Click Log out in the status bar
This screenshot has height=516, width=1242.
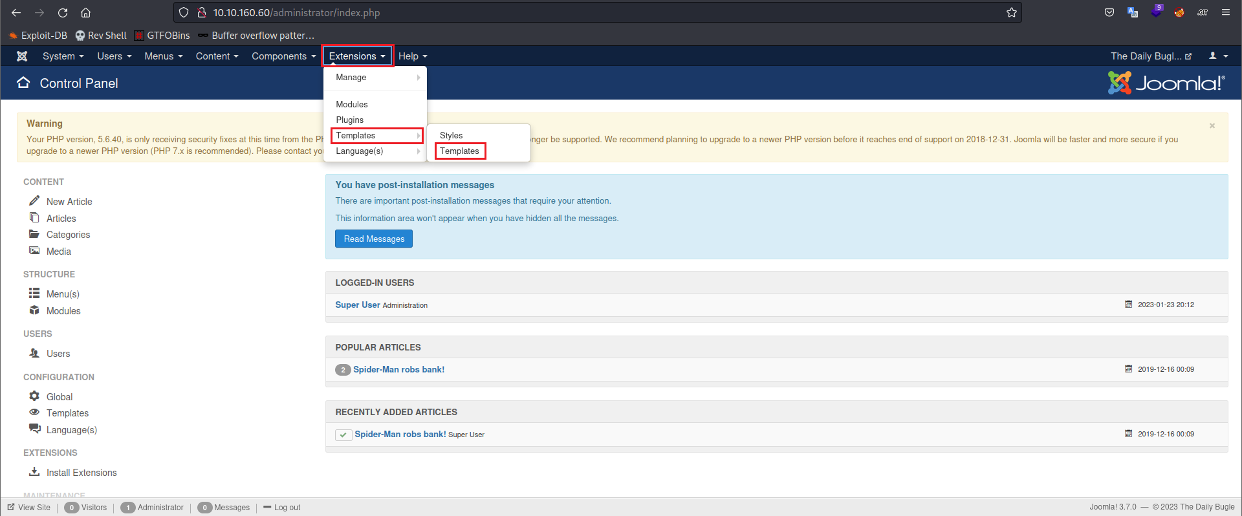[287, 508]
